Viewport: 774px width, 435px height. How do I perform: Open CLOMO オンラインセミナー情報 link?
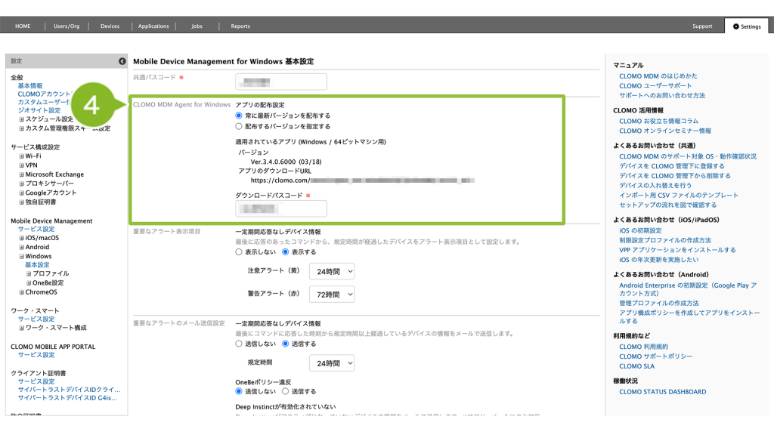(x=665, y=131)
